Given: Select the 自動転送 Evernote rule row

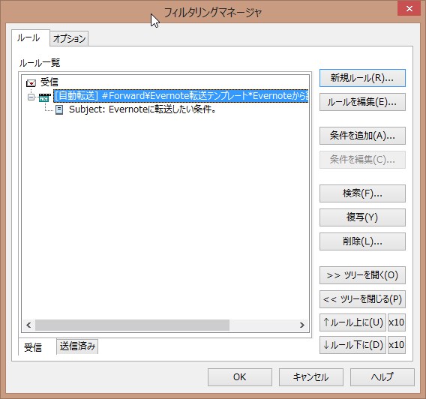Looking at the screenshot, I should pyautogui.click(x=181, y=96).
